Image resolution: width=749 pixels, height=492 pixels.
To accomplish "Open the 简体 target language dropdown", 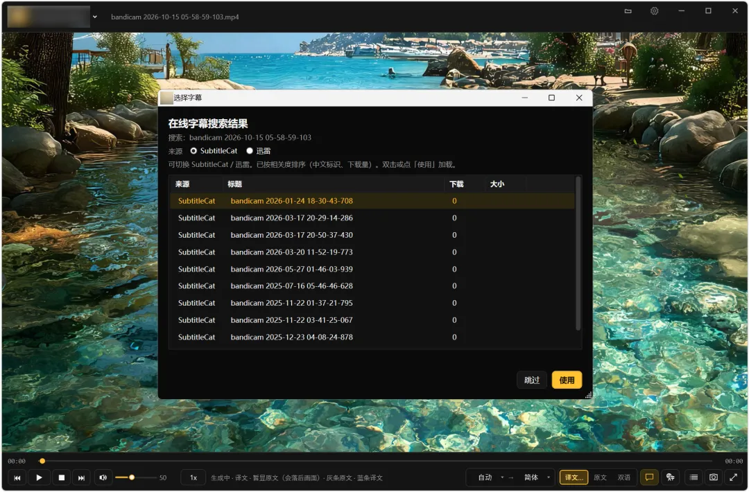I will coord(537,477).
